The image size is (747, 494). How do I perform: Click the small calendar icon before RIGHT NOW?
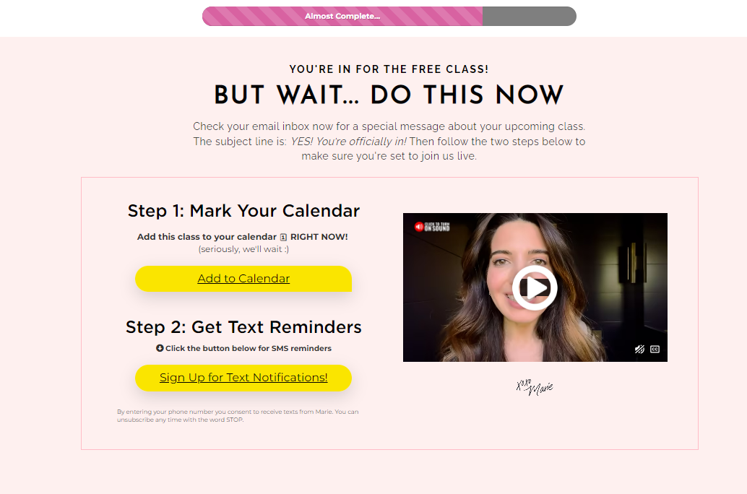click(x=283, y=237)
